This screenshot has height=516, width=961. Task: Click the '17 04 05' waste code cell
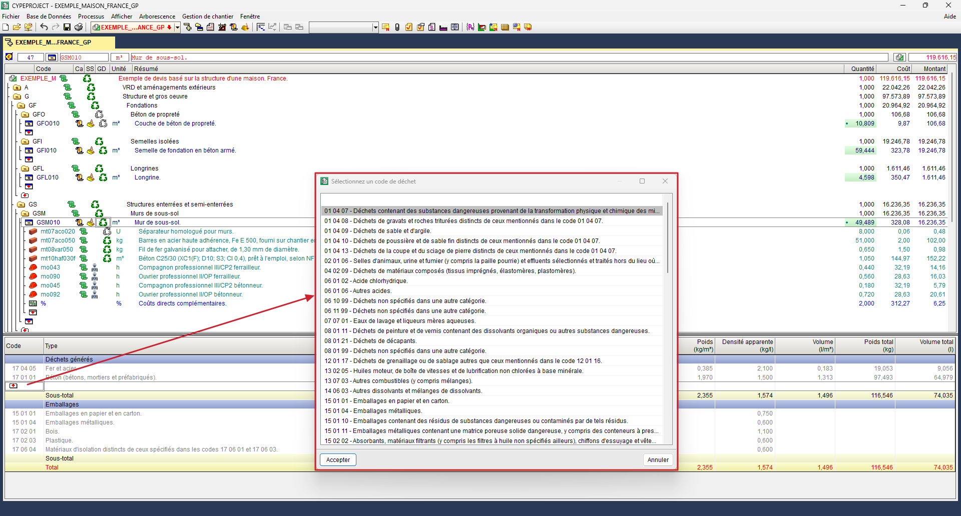(x=24, y=368)
